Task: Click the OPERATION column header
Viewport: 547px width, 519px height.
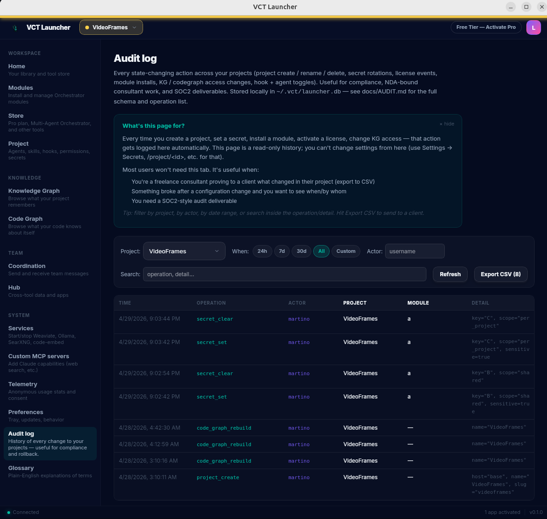Action: (211, 303)
